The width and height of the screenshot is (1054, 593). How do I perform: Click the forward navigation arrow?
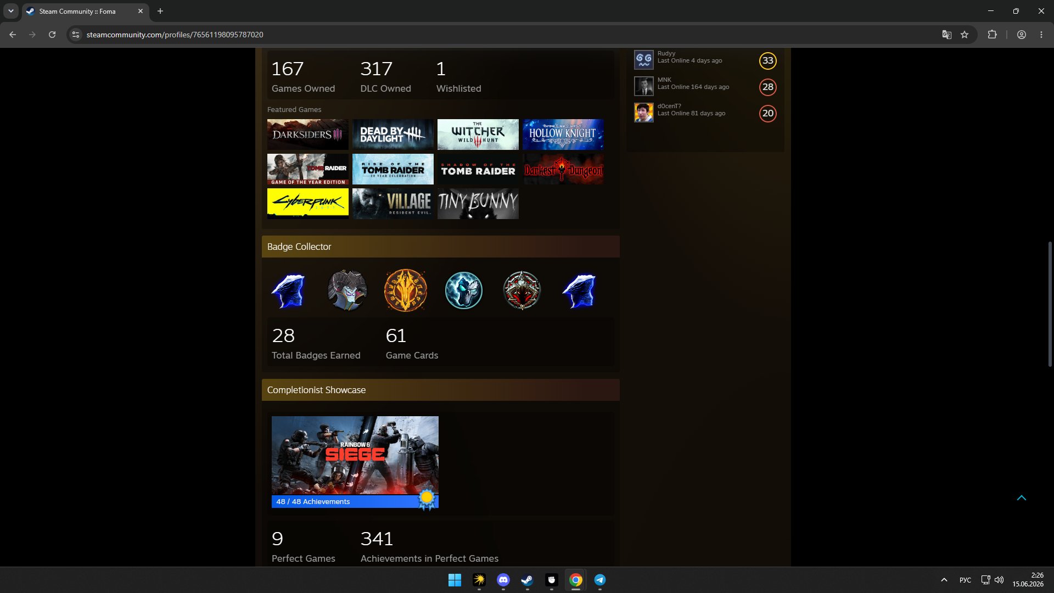tap(32, 35)
